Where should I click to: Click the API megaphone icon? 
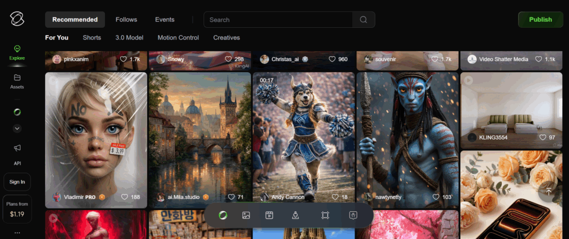(x=17, y=148)
